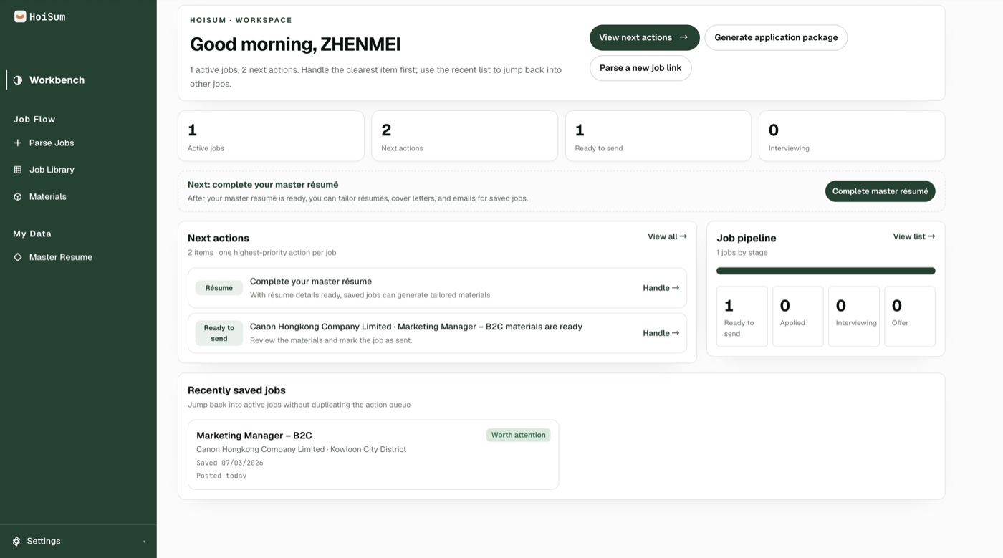Click the grid icon beside Job Library
Viewport: 1003px width, 558px height.
coord(18,170)
